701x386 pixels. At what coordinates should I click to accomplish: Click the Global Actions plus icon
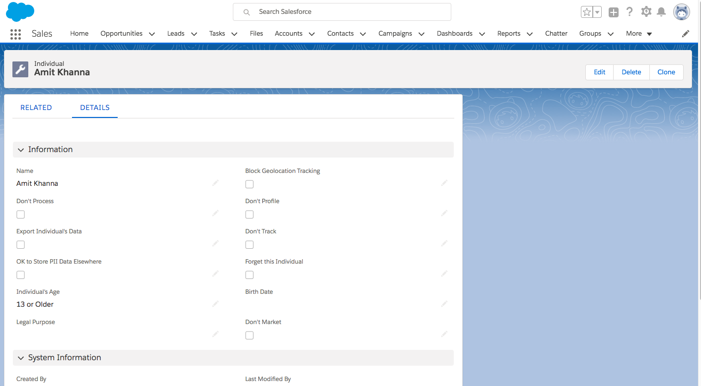click(x=614, y=12)
